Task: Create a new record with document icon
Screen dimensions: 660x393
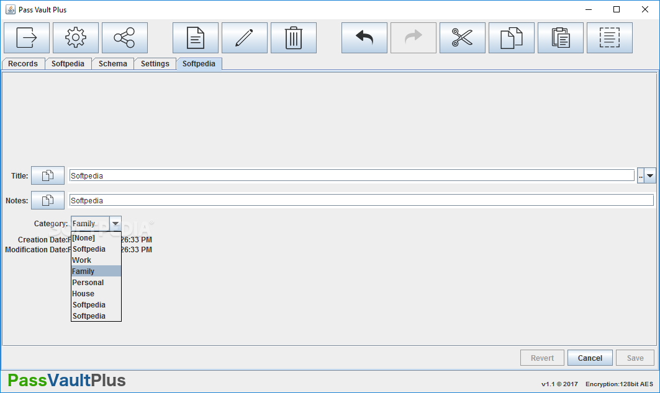Action: 196,38
